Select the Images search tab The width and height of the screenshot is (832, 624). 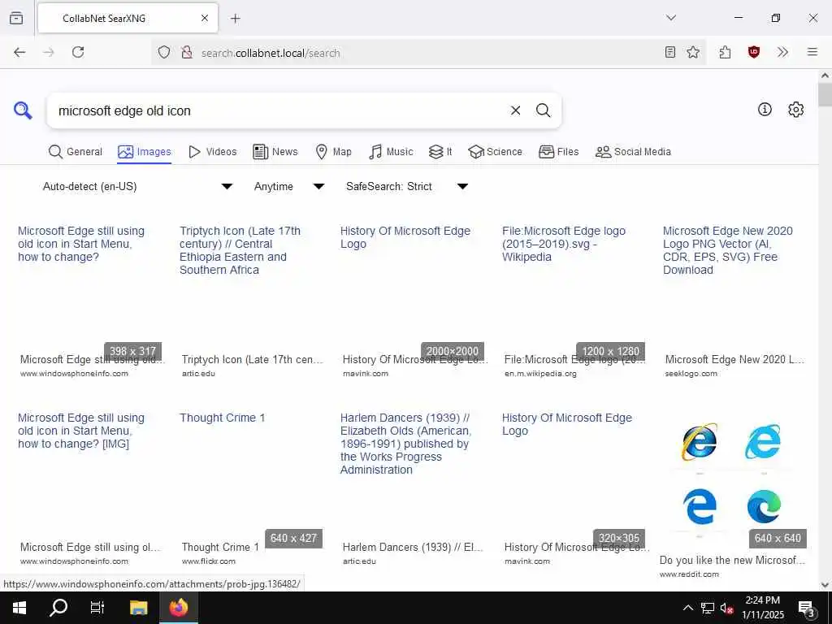click(145, 152)
